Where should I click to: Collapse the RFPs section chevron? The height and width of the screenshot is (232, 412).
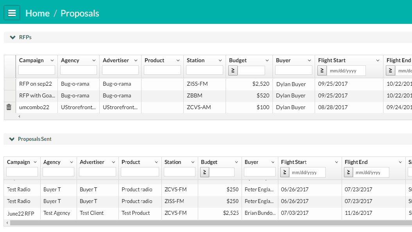(13, 38)
